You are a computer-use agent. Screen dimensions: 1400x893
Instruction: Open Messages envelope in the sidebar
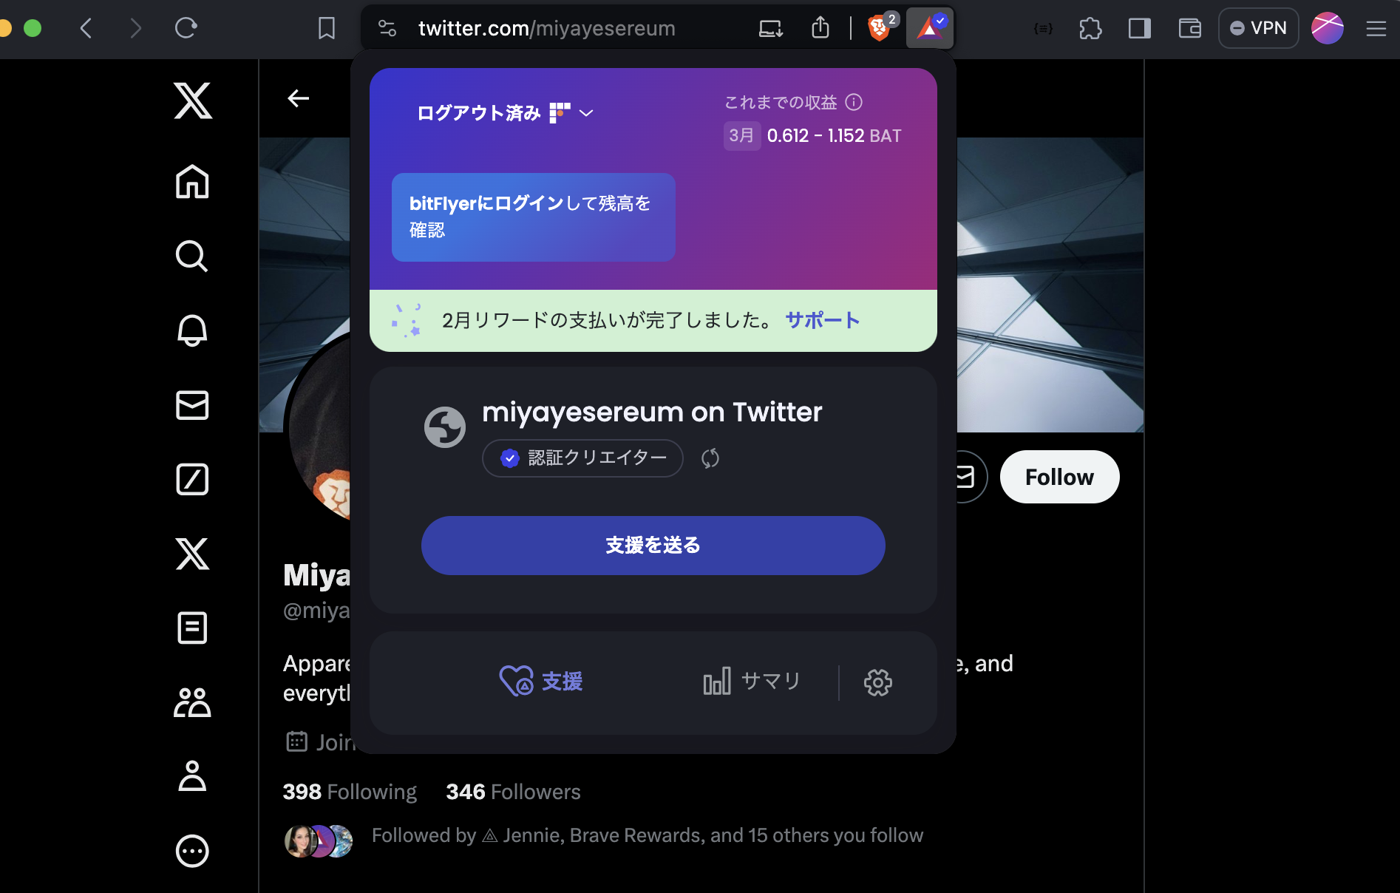pyautogui.click(x=192, y=405)
